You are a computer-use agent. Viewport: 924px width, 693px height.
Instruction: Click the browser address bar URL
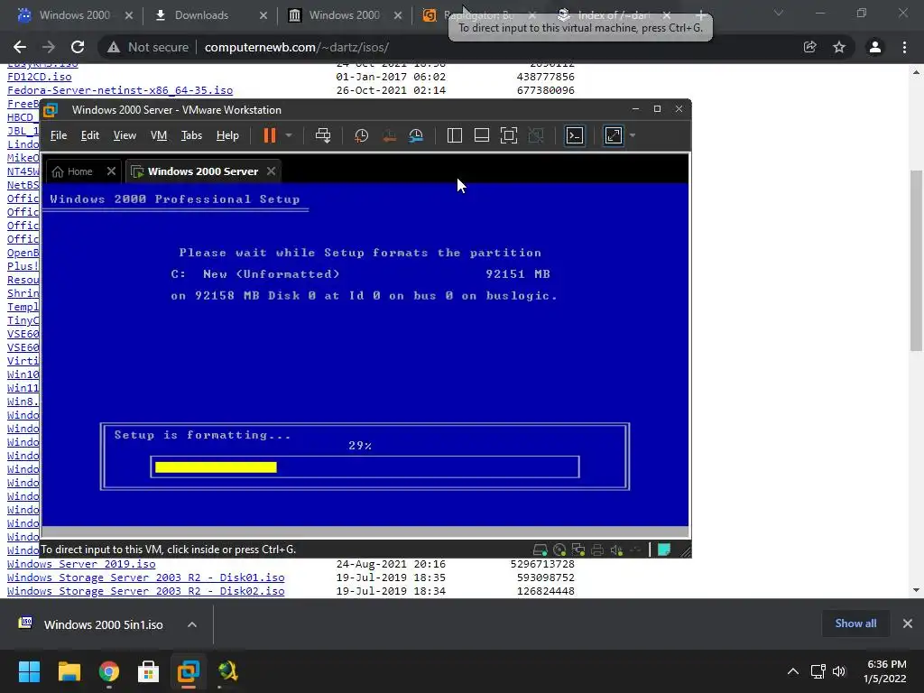coord(296,47)
